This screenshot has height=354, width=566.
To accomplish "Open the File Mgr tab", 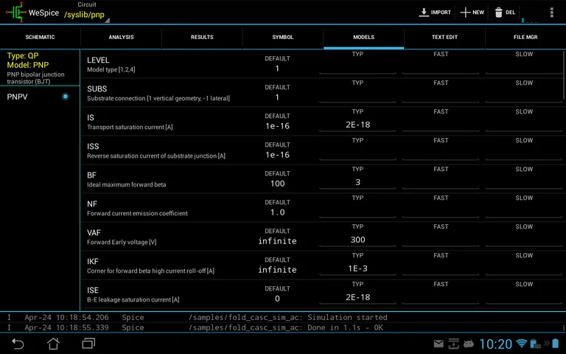I will click(x=525, y=37).
